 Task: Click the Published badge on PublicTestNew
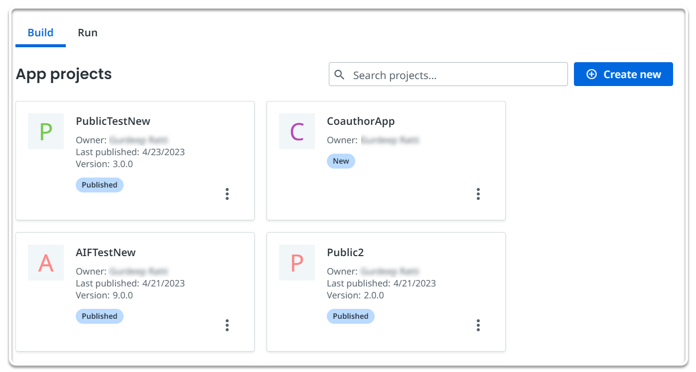[100, 185]
